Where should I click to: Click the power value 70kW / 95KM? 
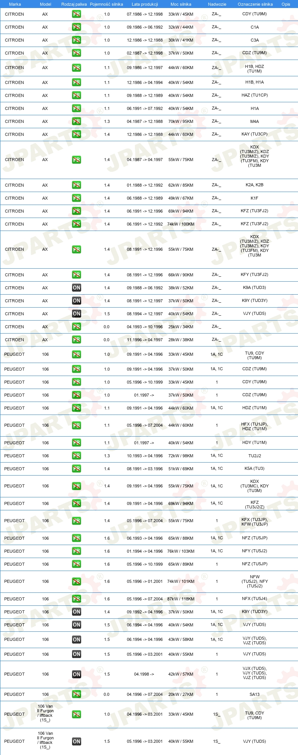(x=181, y=121)
